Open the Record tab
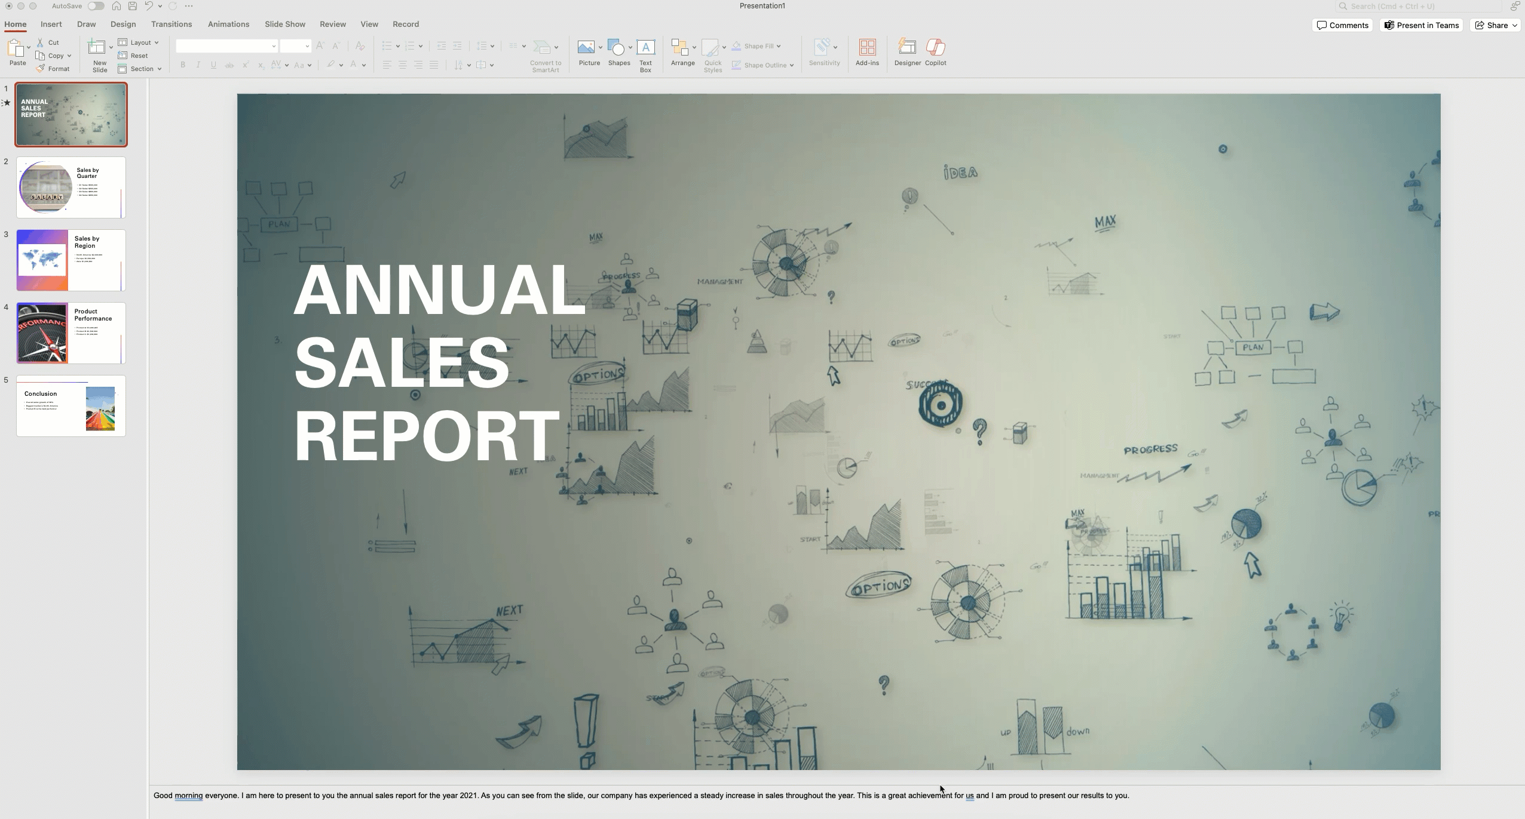The image size is (1525, 819). 406,24
